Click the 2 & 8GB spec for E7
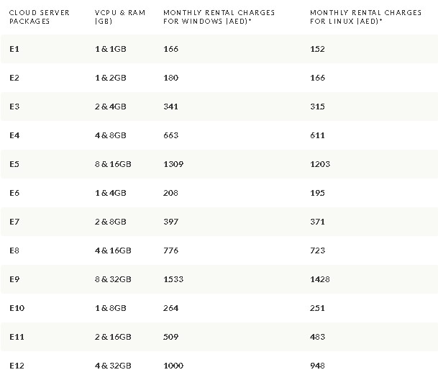The height and width of the screenshot is (375, 438). 111,222
